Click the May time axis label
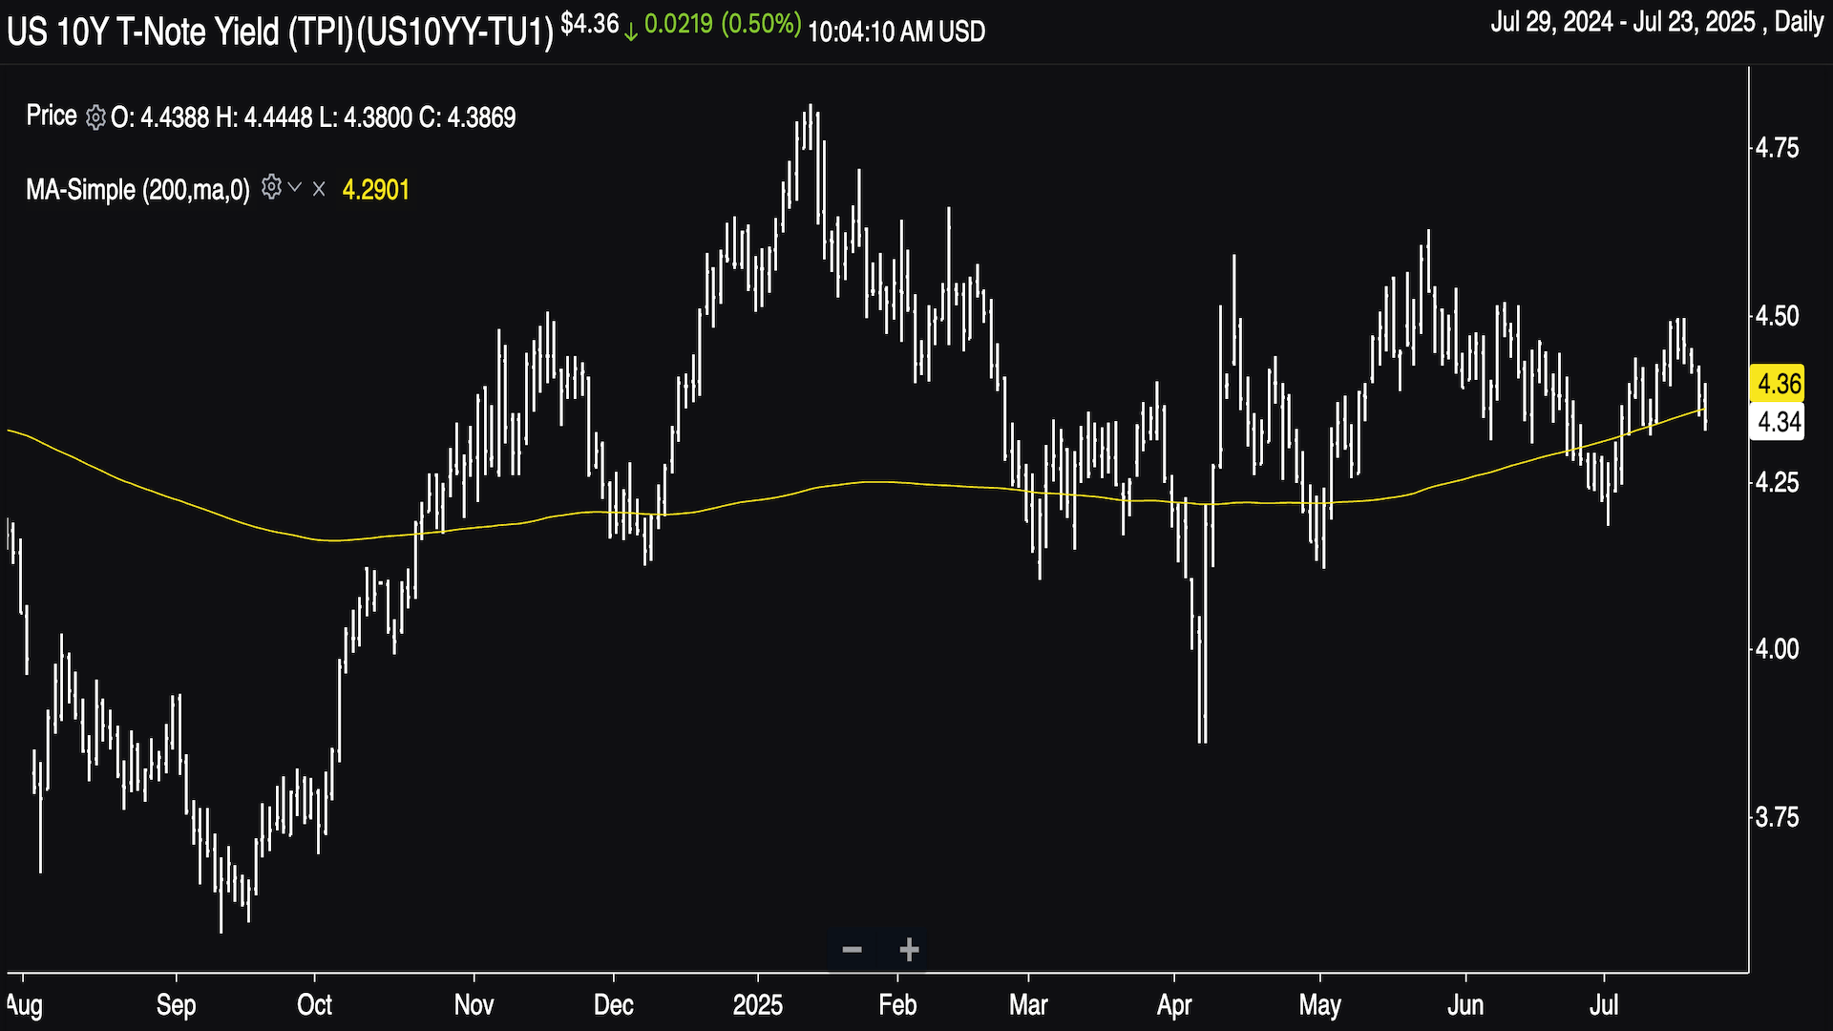This screenshot has width=1833, height=1031. pyautogui.click(x=1320, y=1004)
